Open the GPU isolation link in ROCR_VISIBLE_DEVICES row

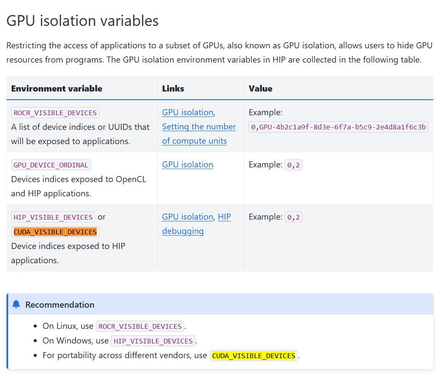(188, 112)
